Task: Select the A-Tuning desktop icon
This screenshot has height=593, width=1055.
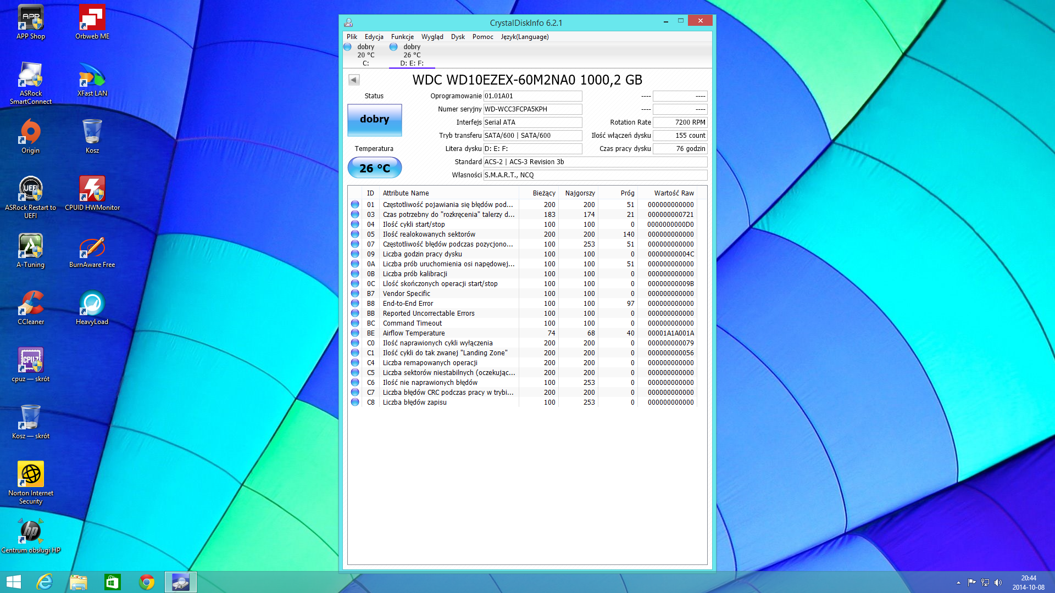Action: click(31, 250)
